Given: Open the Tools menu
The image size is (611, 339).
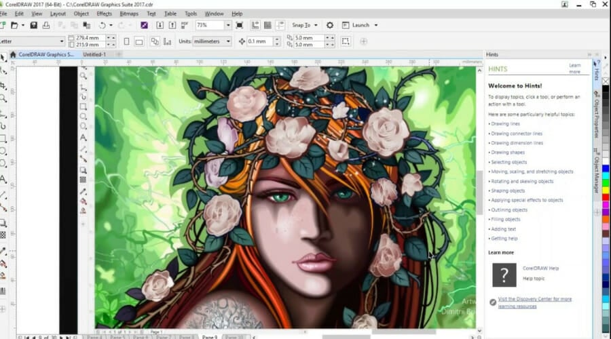Looking at the screenshot, I should point(191,14).
